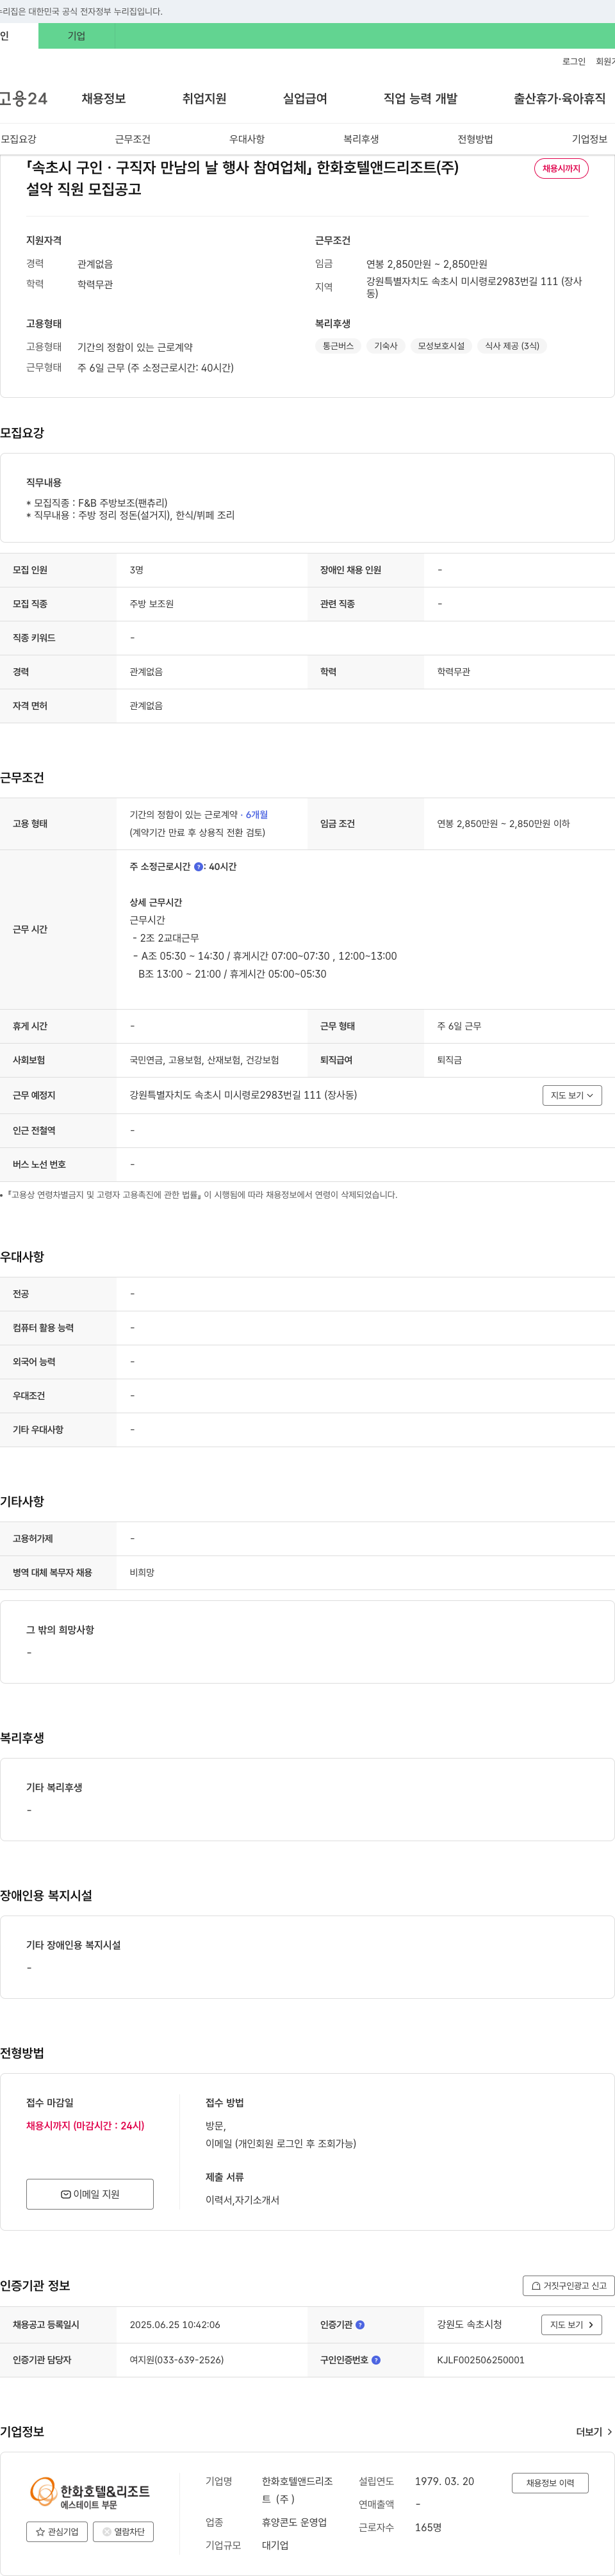Jump to the 전형방법 anchor tab
This screenshot has height=2576, width=615.
click(475, 139)
